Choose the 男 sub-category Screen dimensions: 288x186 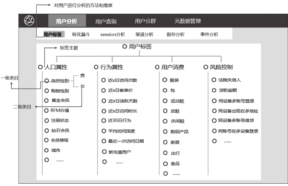coord(83,75)
